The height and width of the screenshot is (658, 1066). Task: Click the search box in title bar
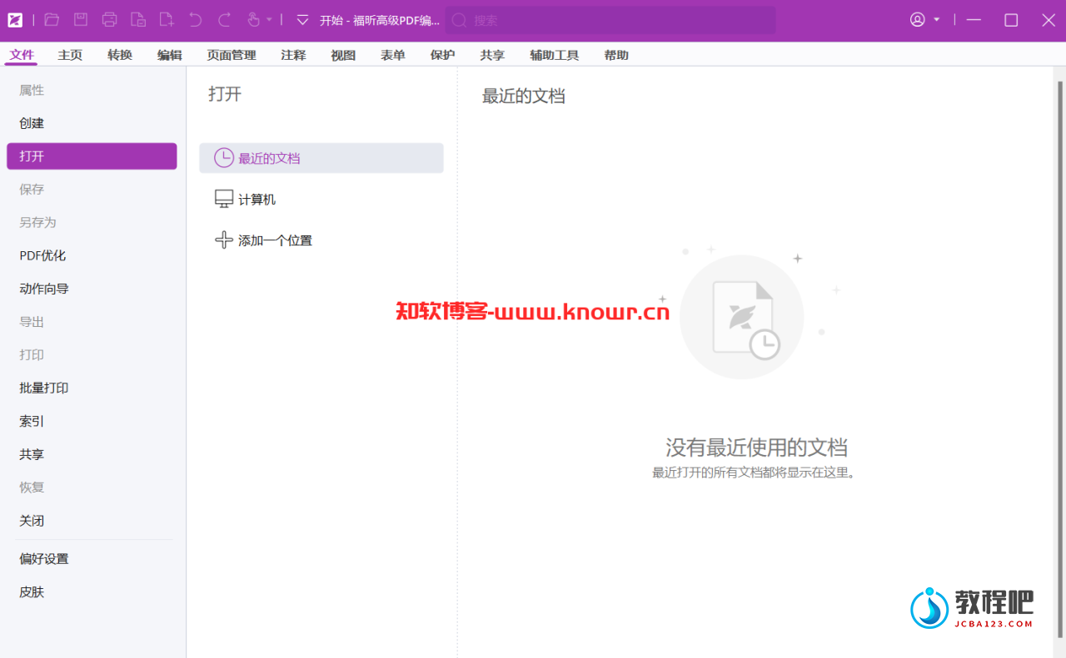point(610,20)
